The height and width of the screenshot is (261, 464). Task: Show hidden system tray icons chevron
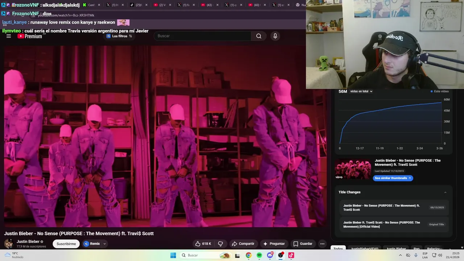(400, 255)
